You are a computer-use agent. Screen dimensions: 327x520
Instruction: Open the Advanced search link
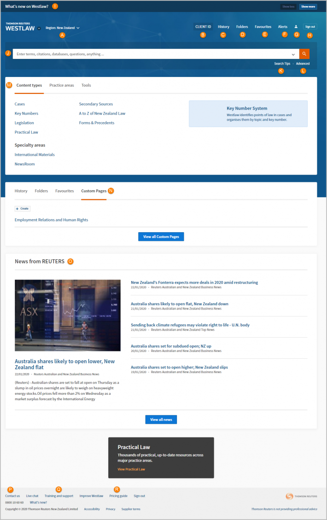point(303,64)
